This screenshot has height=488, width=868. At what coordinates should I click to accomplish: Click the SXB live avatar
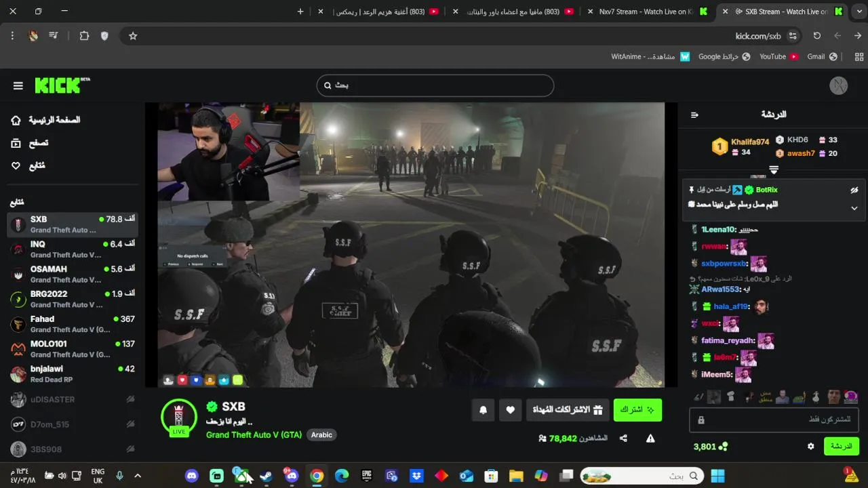pos(178,418)
